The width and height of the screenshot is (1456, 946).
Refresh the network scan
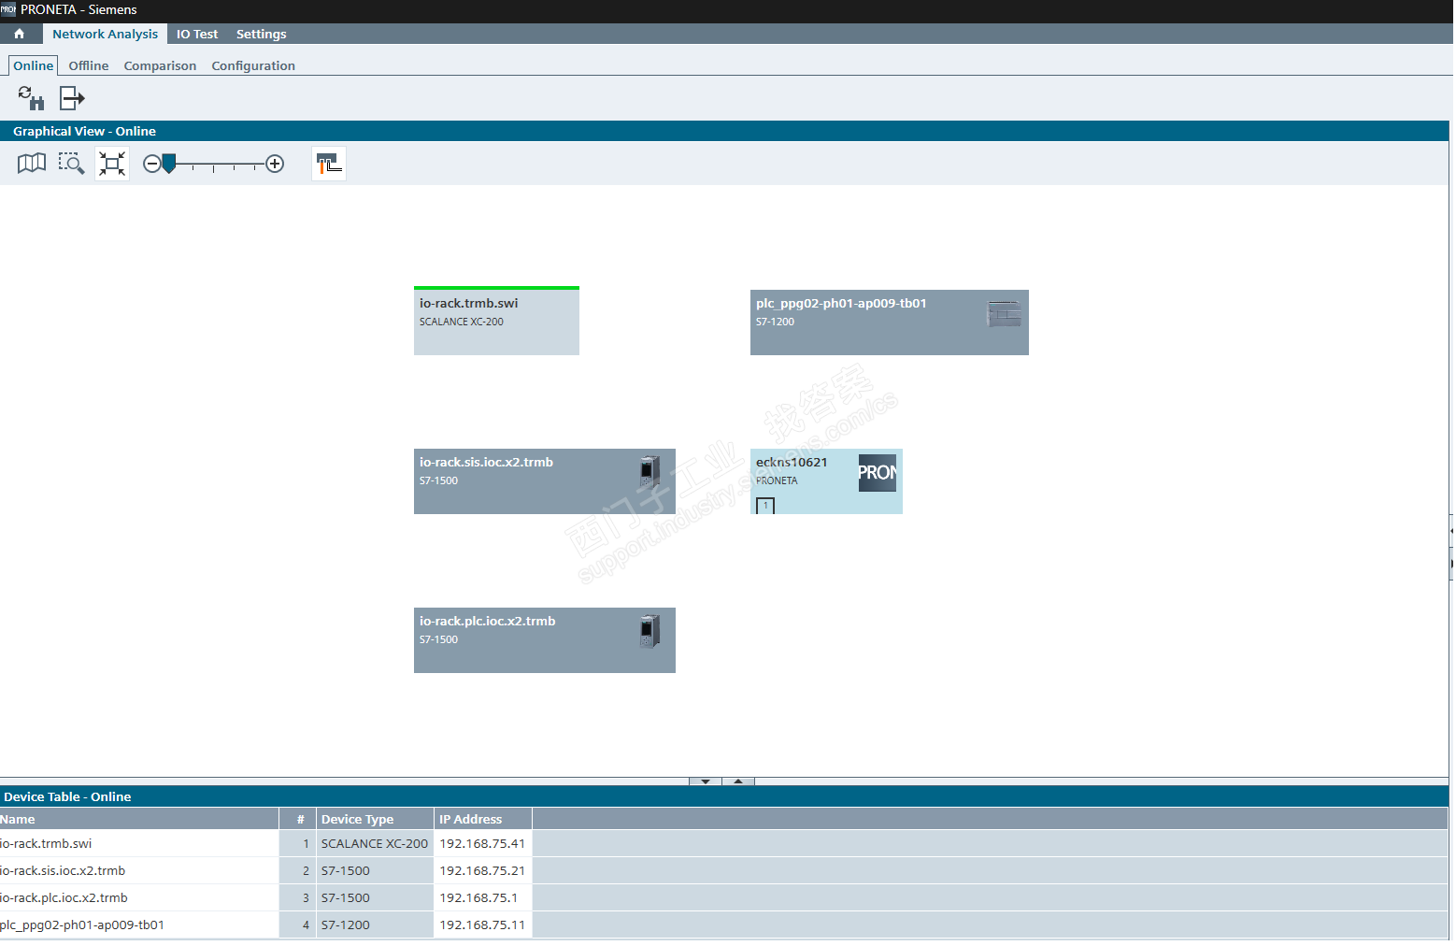(31, 98)
